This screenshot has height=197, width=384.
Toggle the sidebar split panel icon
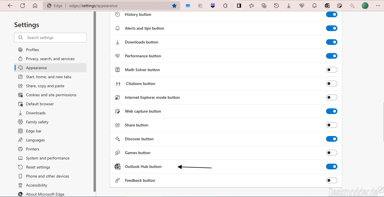coord(239,6)
